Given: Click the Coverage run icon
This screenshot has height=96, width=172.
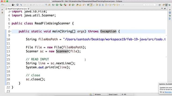Looking at the screenshot, I should pyautogui.click(x=61, y=5).
